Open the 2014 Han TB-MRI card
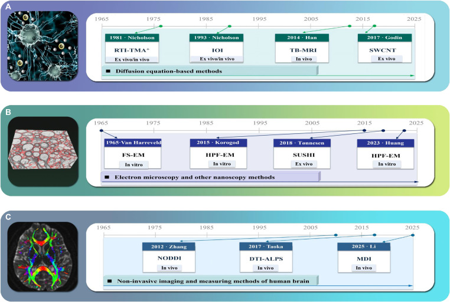 click(302, 48)
